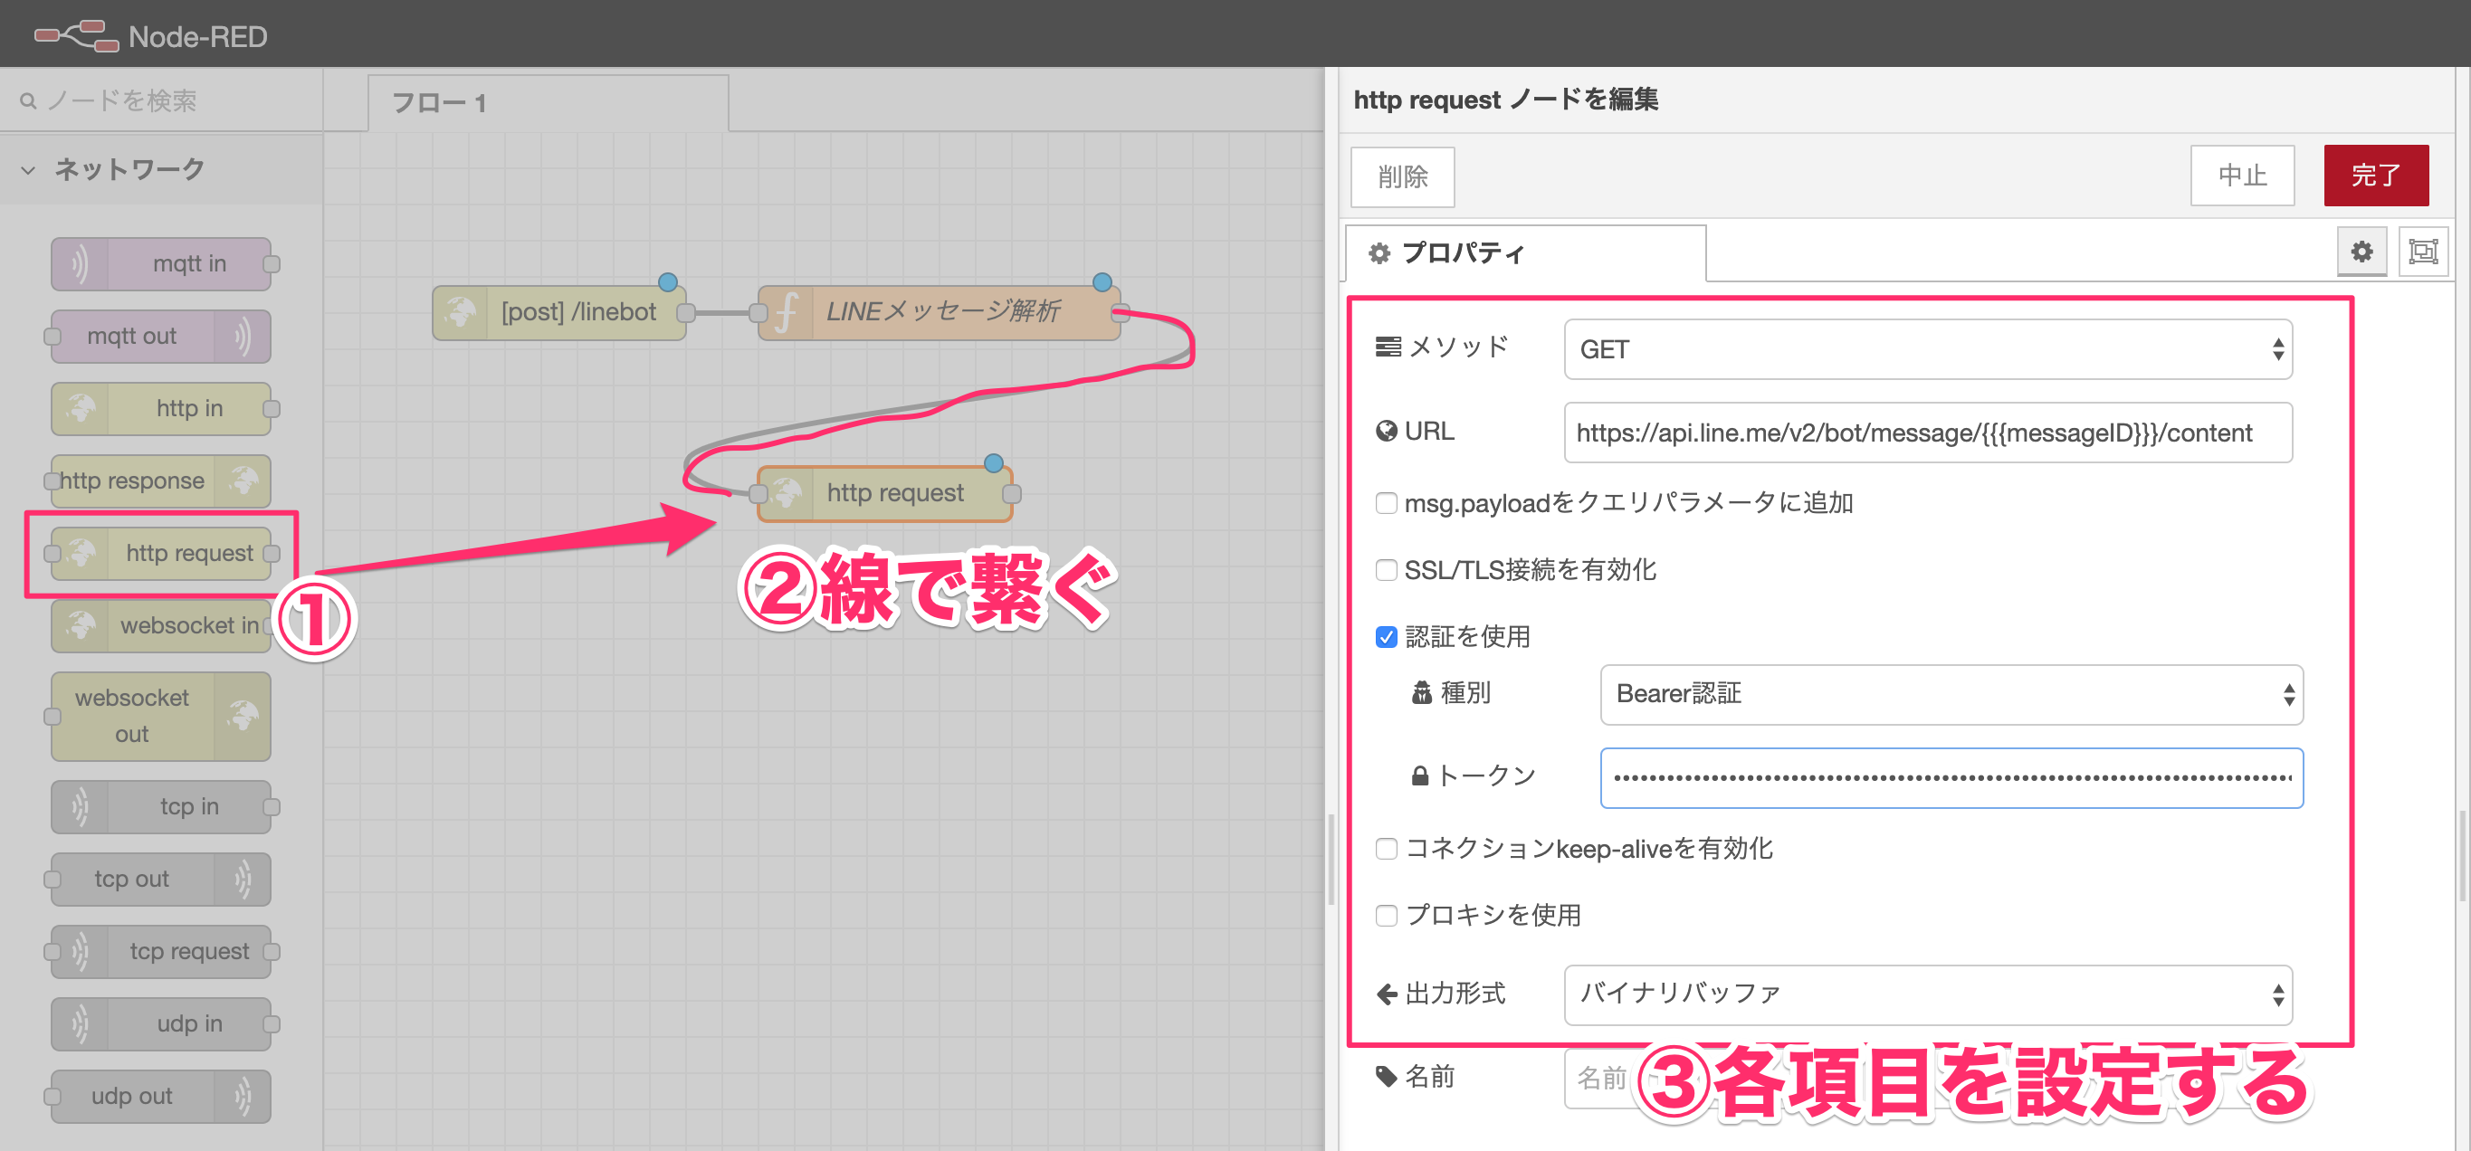Enable msg.payload query parameter checkbox
2471x1151 pixels.
pyautogui.click(x=1385, y=503)
